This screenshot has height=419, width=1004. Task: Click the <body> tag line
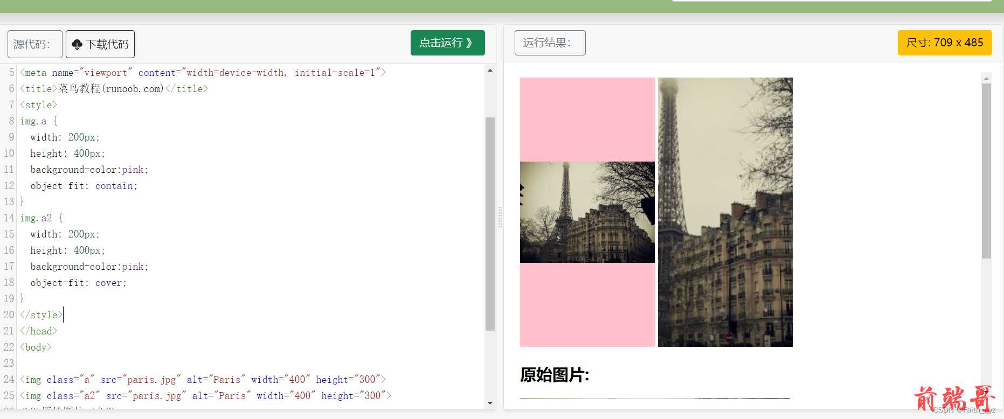(x=36, y=347)
